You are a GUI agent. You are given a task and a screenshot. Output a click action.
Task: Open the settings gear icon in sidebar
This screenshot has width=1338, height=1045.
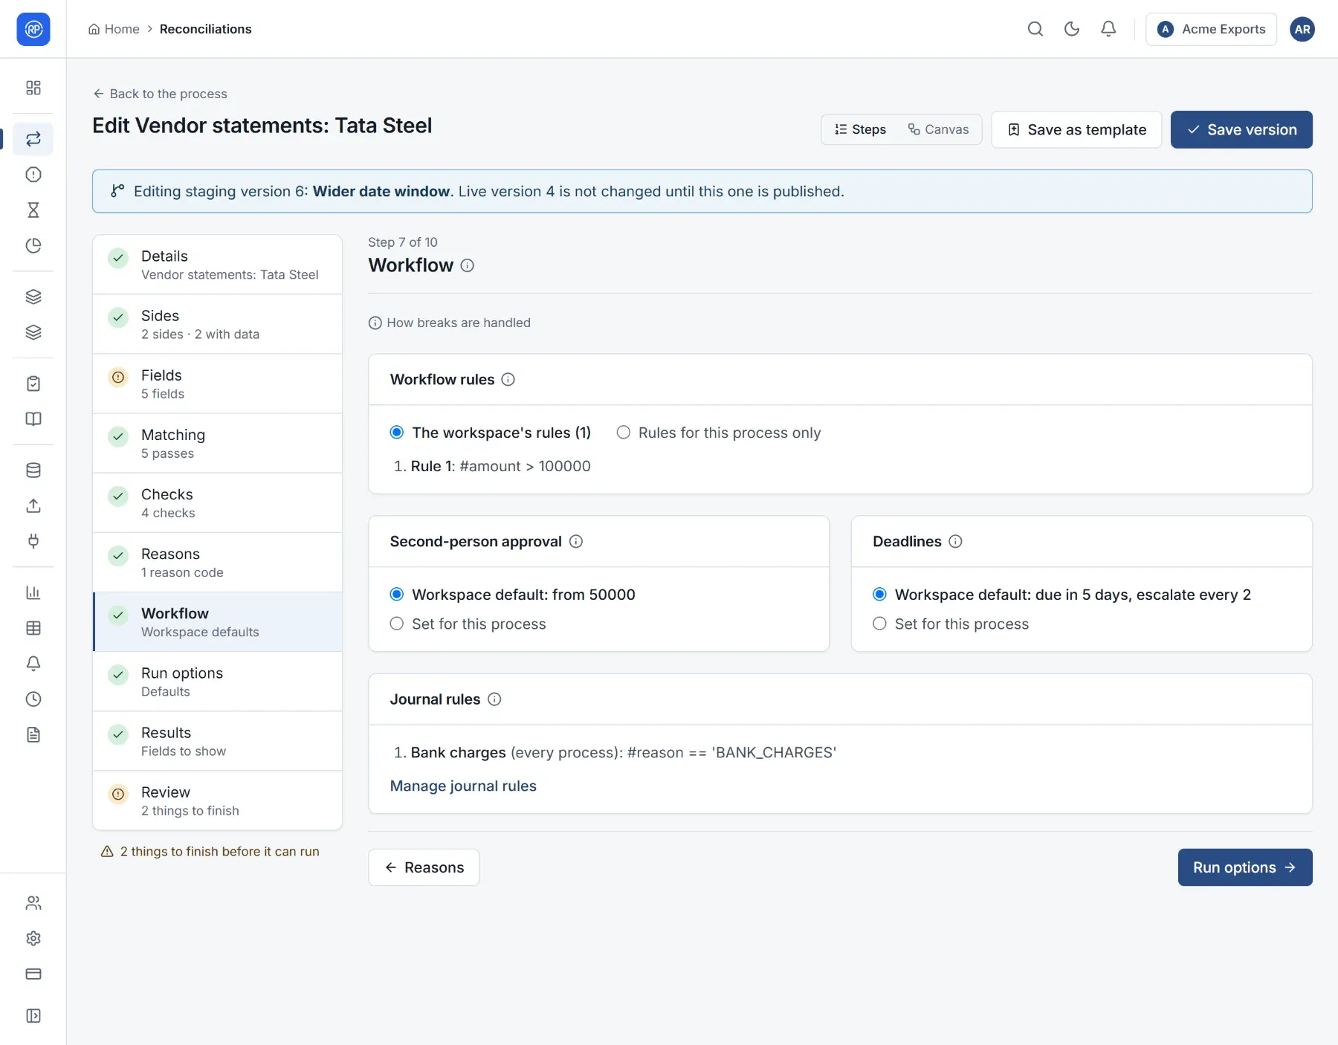click(33, 938)
